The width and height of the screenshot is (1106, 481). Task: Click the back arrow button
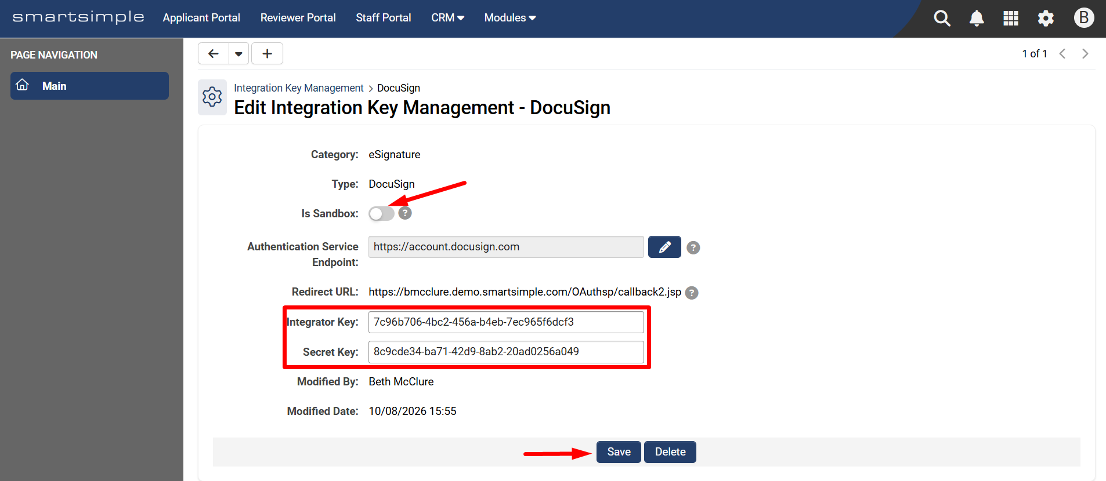214,53
